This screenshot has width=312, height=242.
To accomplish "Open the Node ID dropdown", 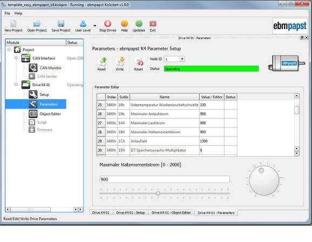I will [x=182, y=59].
